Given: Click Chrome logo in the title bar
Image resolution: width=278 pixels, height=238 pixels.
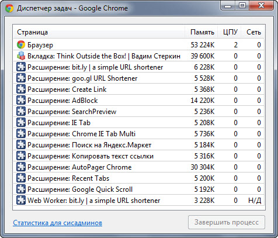Looking at the screenshot, I should coord(9,8).
